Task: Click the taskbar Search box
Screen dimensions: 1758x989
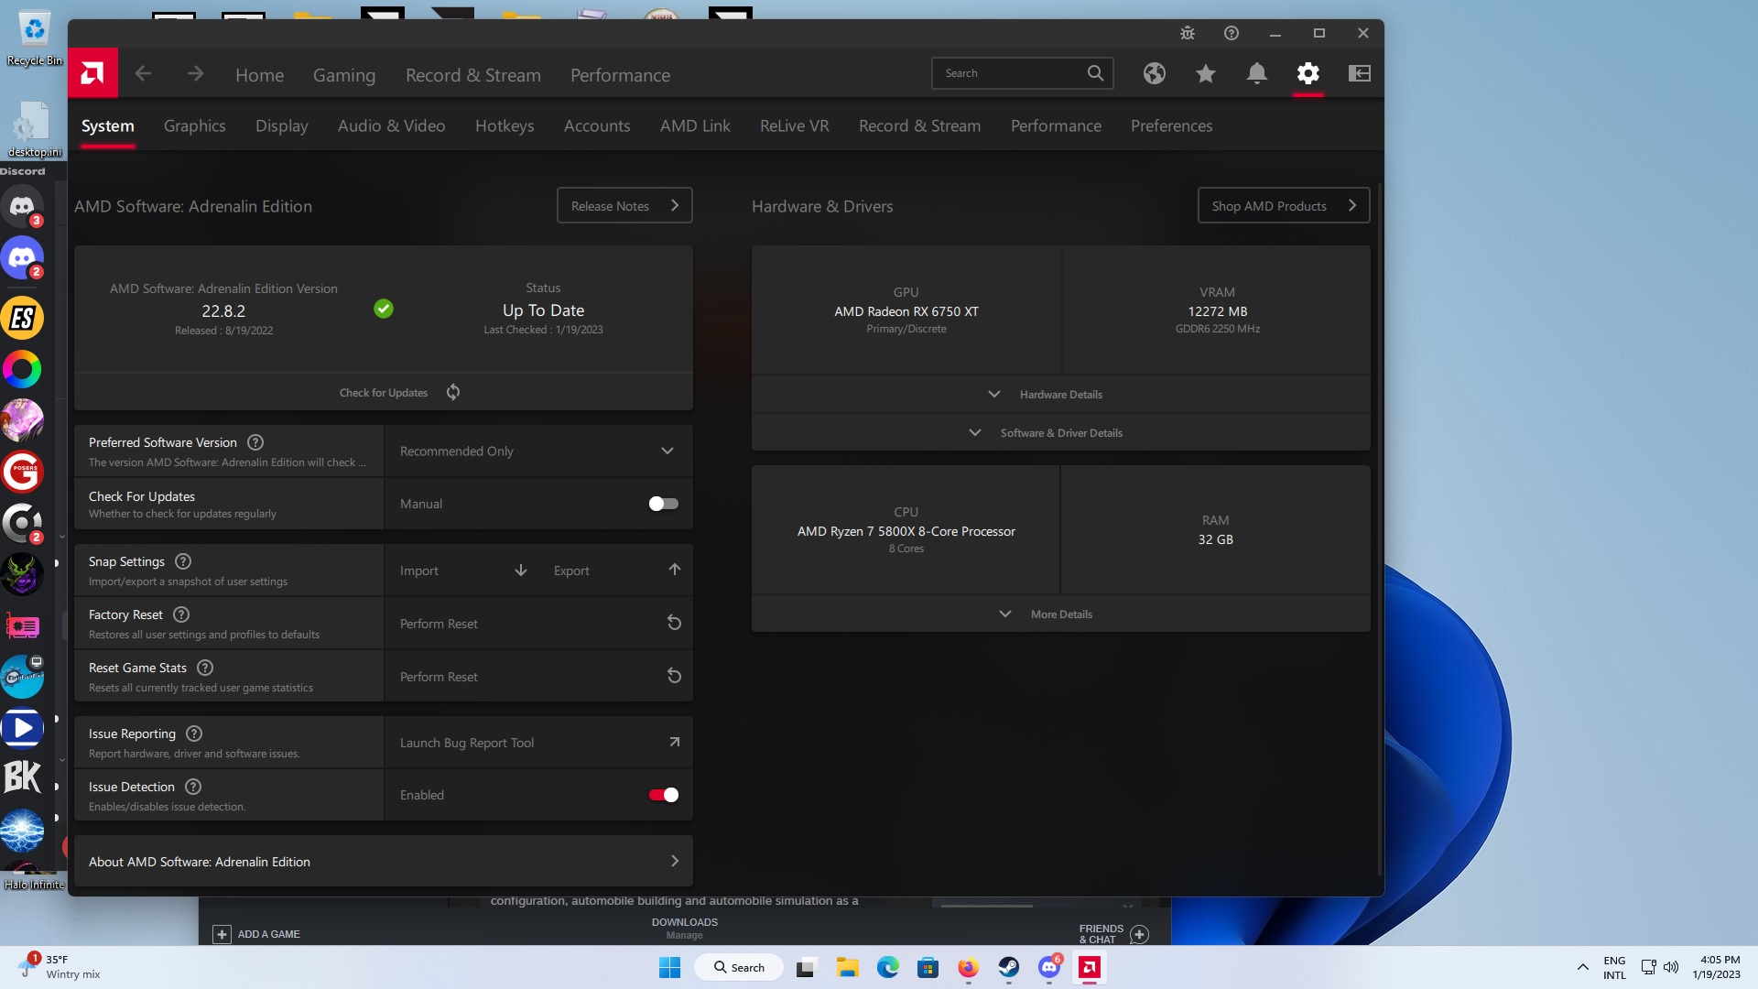Action: click(x=738, y=967)
